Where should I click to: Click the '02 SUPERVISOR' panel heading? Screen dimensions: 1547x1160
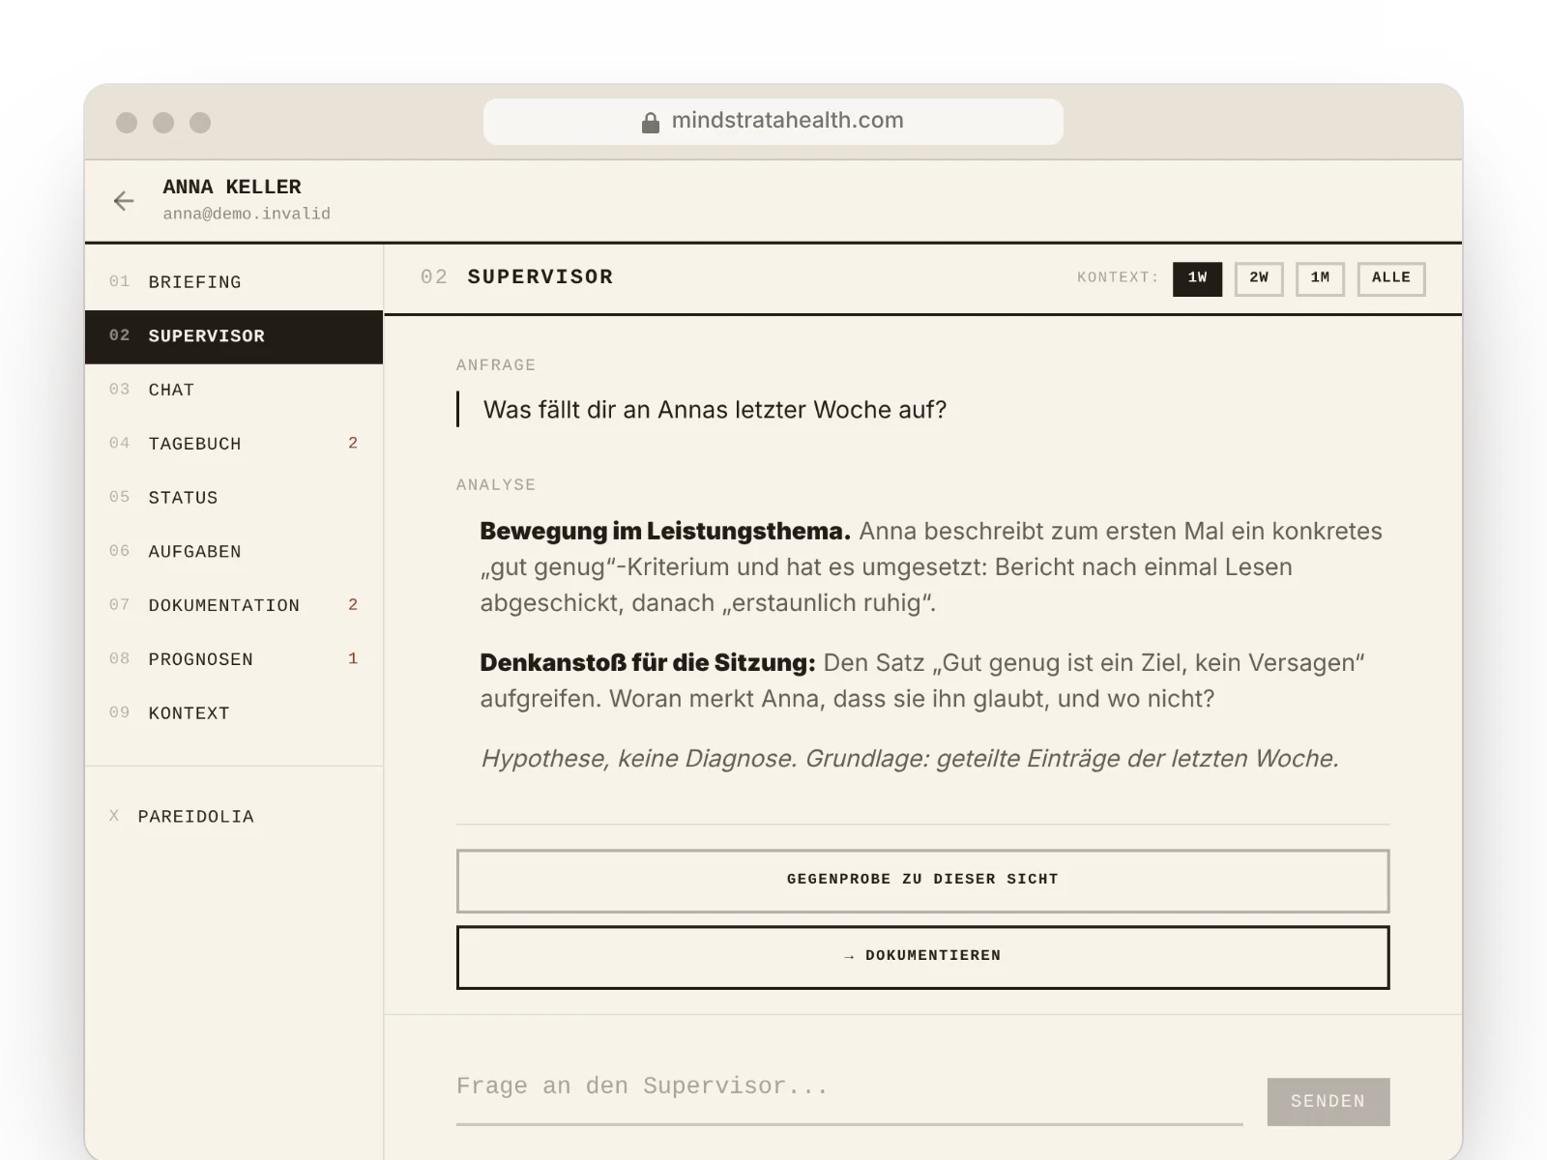click(517, 277)
